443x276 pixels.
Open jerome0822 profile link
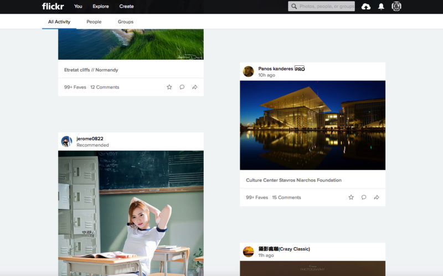90,139
